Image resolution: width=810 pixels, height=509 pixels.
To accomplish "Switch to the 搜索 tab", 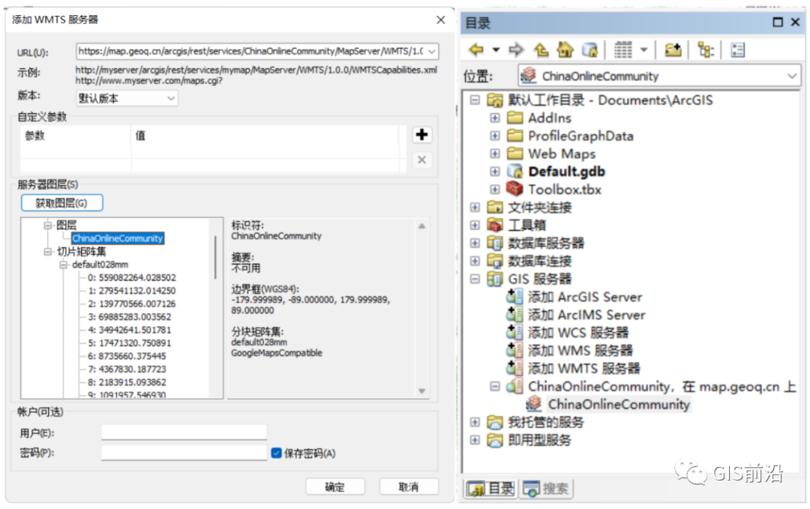I will pos(546,488).
